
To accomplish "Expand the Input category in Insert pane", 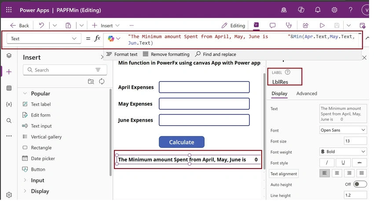I will (x=37, y=180).
